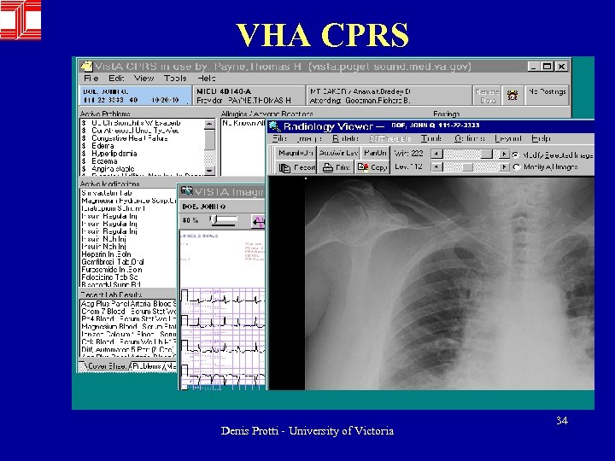The image size is (615, 461).
Task: Click the zoom percentage slider in VISTA Imaging
Action: [214, 220]
